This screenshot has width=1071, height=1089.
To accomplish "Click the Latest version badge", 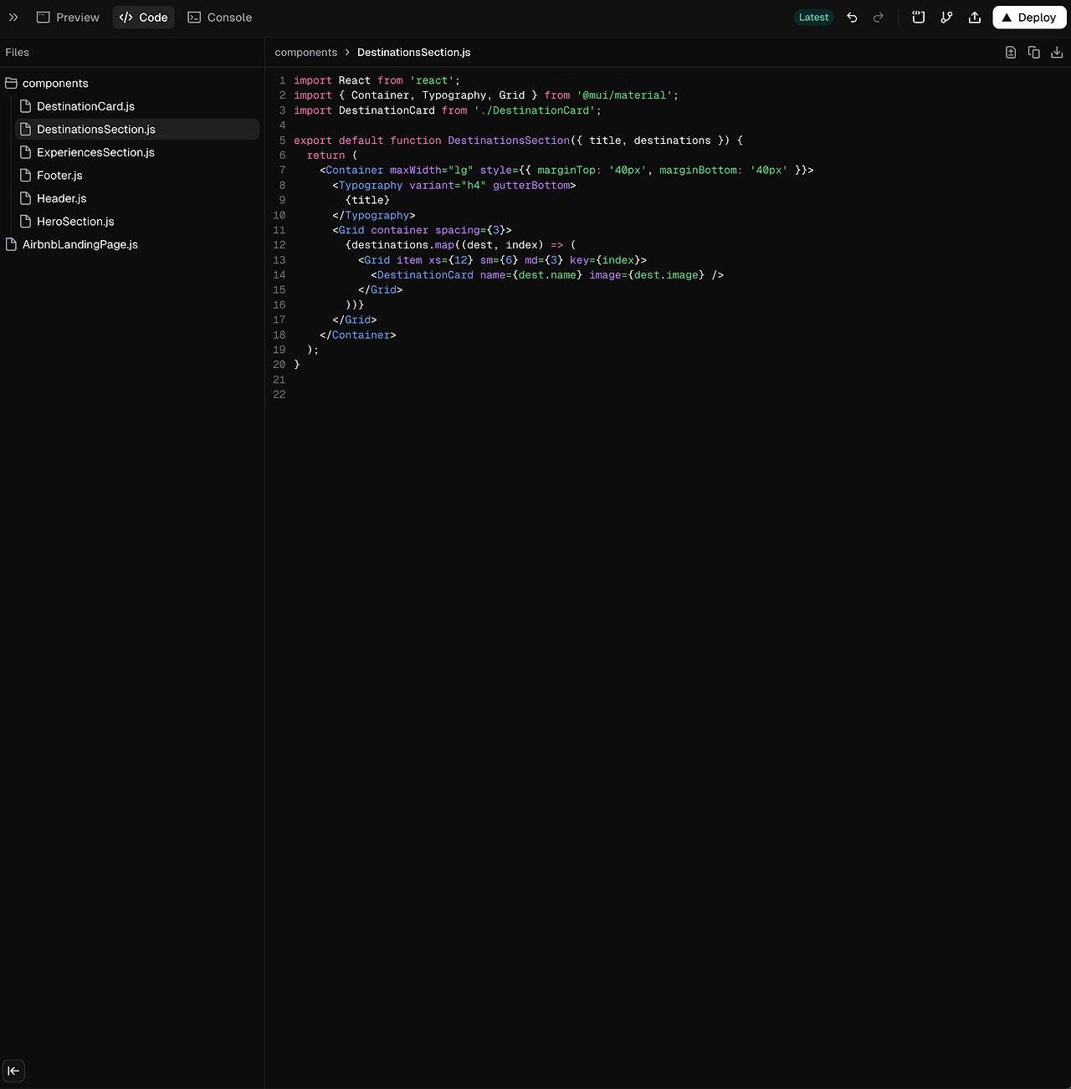I will tap(813, 17).
